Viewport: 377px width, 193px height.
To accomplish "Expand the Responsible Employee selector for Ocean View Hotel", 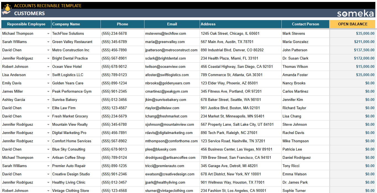I will pos(48,66).
